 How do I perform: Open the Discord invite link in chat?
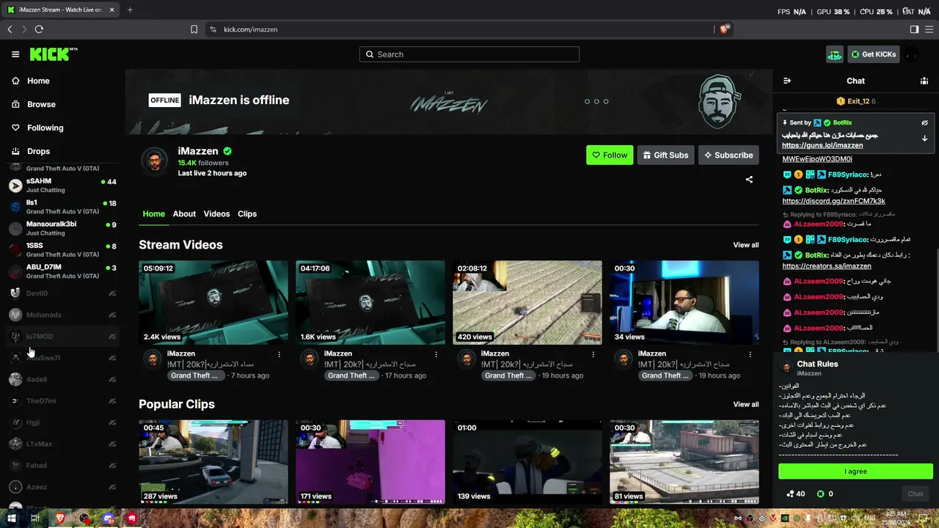(x=833, y=201)
